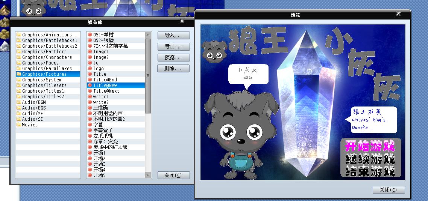This screenshot has height=201, width=428.
Task: Select file 不明用途的画1
Action: coord(116,113)
